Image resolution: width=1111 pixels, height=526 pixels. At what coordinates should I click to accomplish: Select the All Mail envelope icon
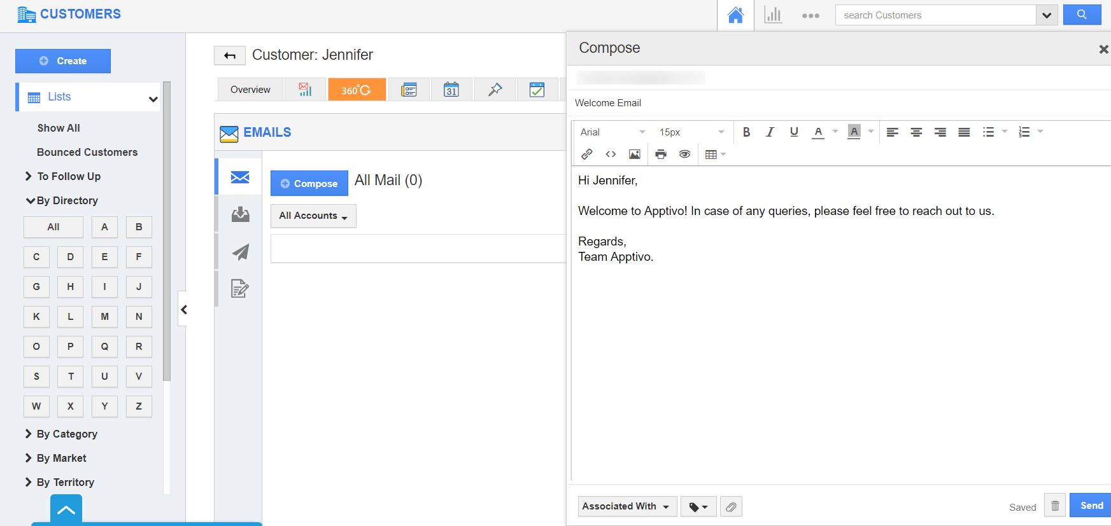click(x=240, y=177)
